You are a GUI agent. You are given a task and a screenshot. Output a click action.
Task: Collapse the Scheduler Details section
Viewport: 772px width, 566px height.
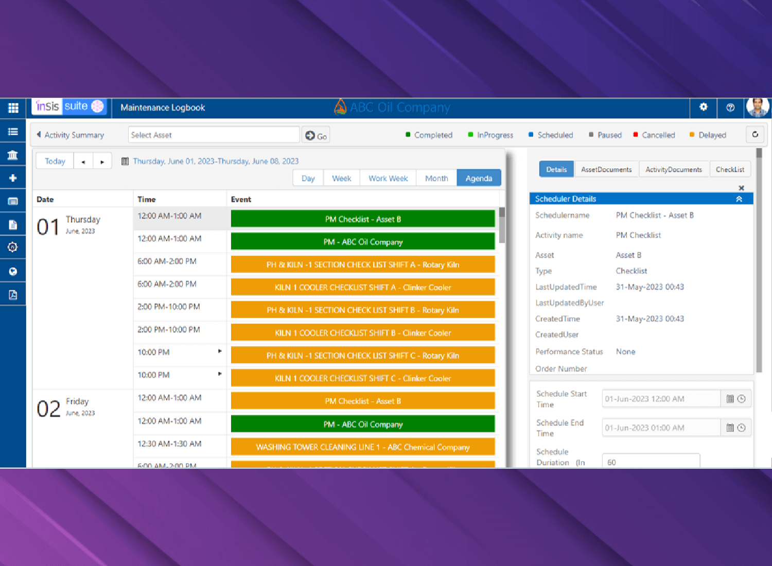739,199
